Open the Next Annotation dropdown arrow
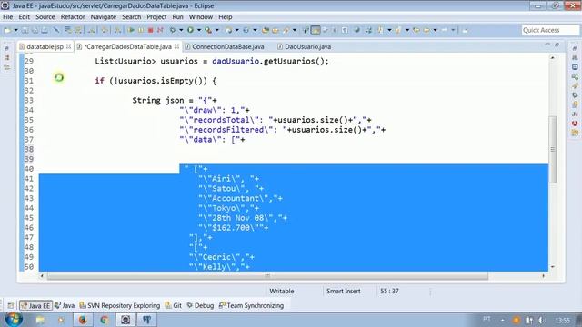The image size is (582, 327). [x=389, y=30]
